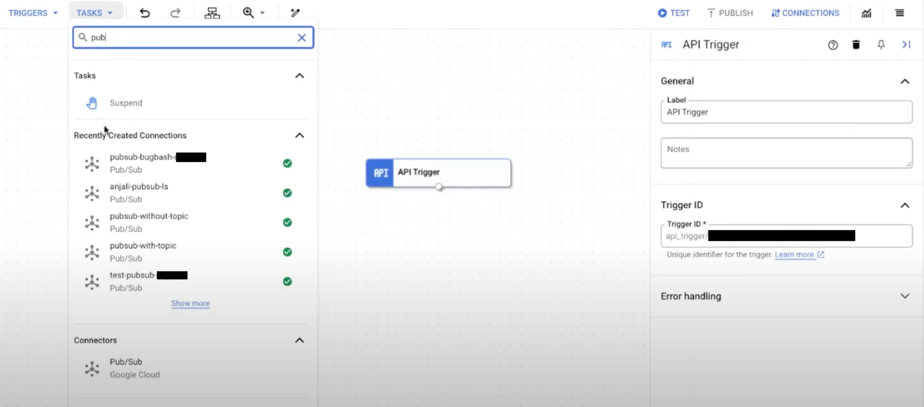Delete the API Trigger with trash icon
The height and width of the screenshot is (407, 924).
pos(856,45)
